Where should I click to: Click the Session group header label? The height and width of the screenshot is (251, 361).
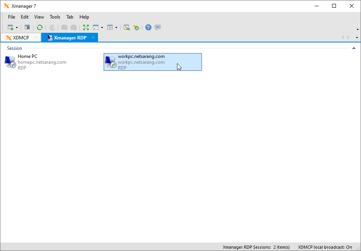coord(15,48)
